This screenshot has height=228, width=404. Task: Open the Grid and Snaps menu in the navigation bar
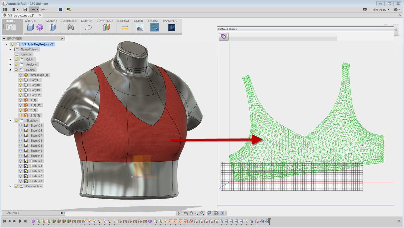pyautogui.click(x=217, y=213)
